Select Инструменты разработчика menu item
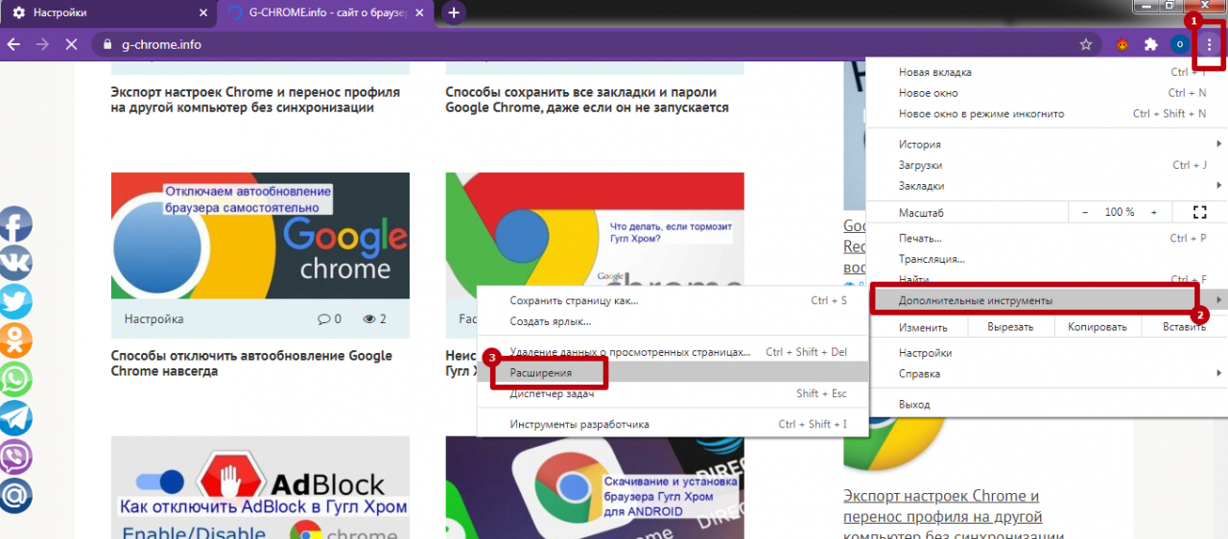This screenshot has width=1228, height=539. click(x=673, y=424)
